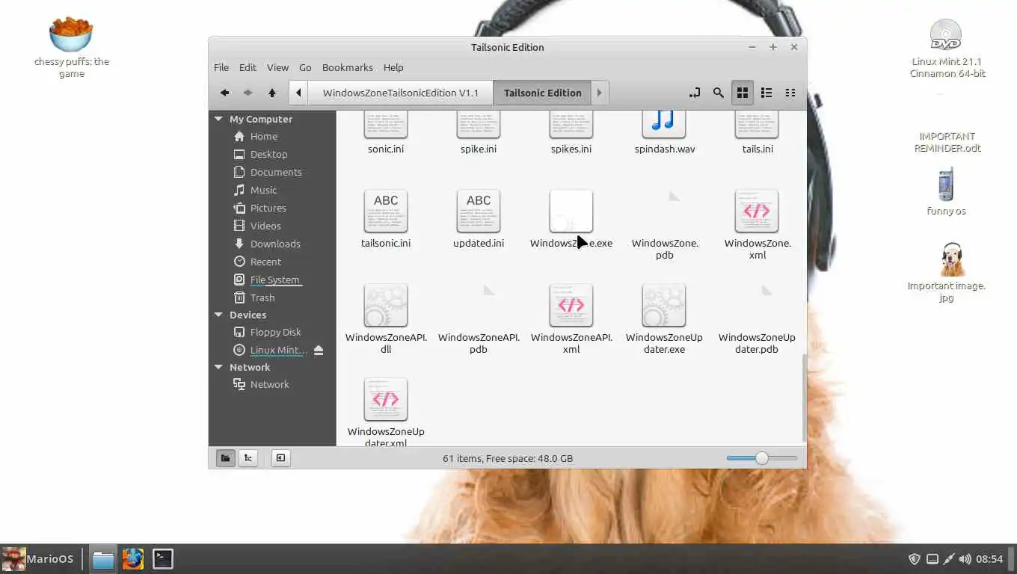Select the WindowsZoneUpdater.exe file icon
The image size is (1017, 574).
(x=664, y=305)
